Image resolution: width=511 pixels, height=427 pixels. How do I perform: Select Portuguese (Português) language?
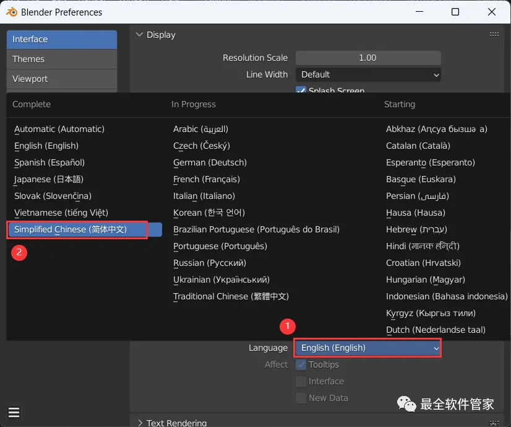pyautogui.click(x=220, y=246)
